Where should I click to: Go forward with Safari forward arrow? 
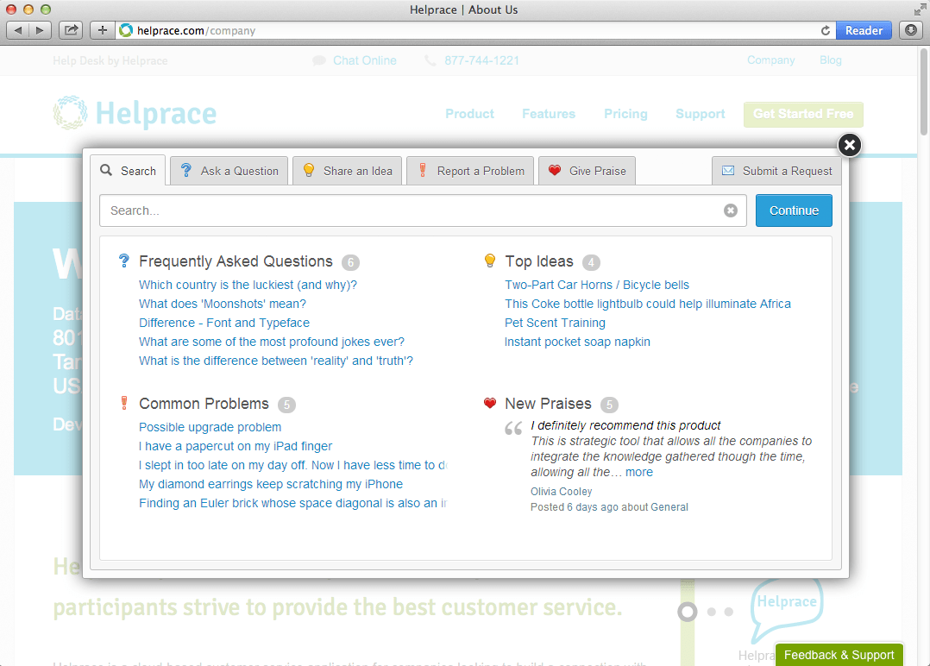click(x=41, y=30)
